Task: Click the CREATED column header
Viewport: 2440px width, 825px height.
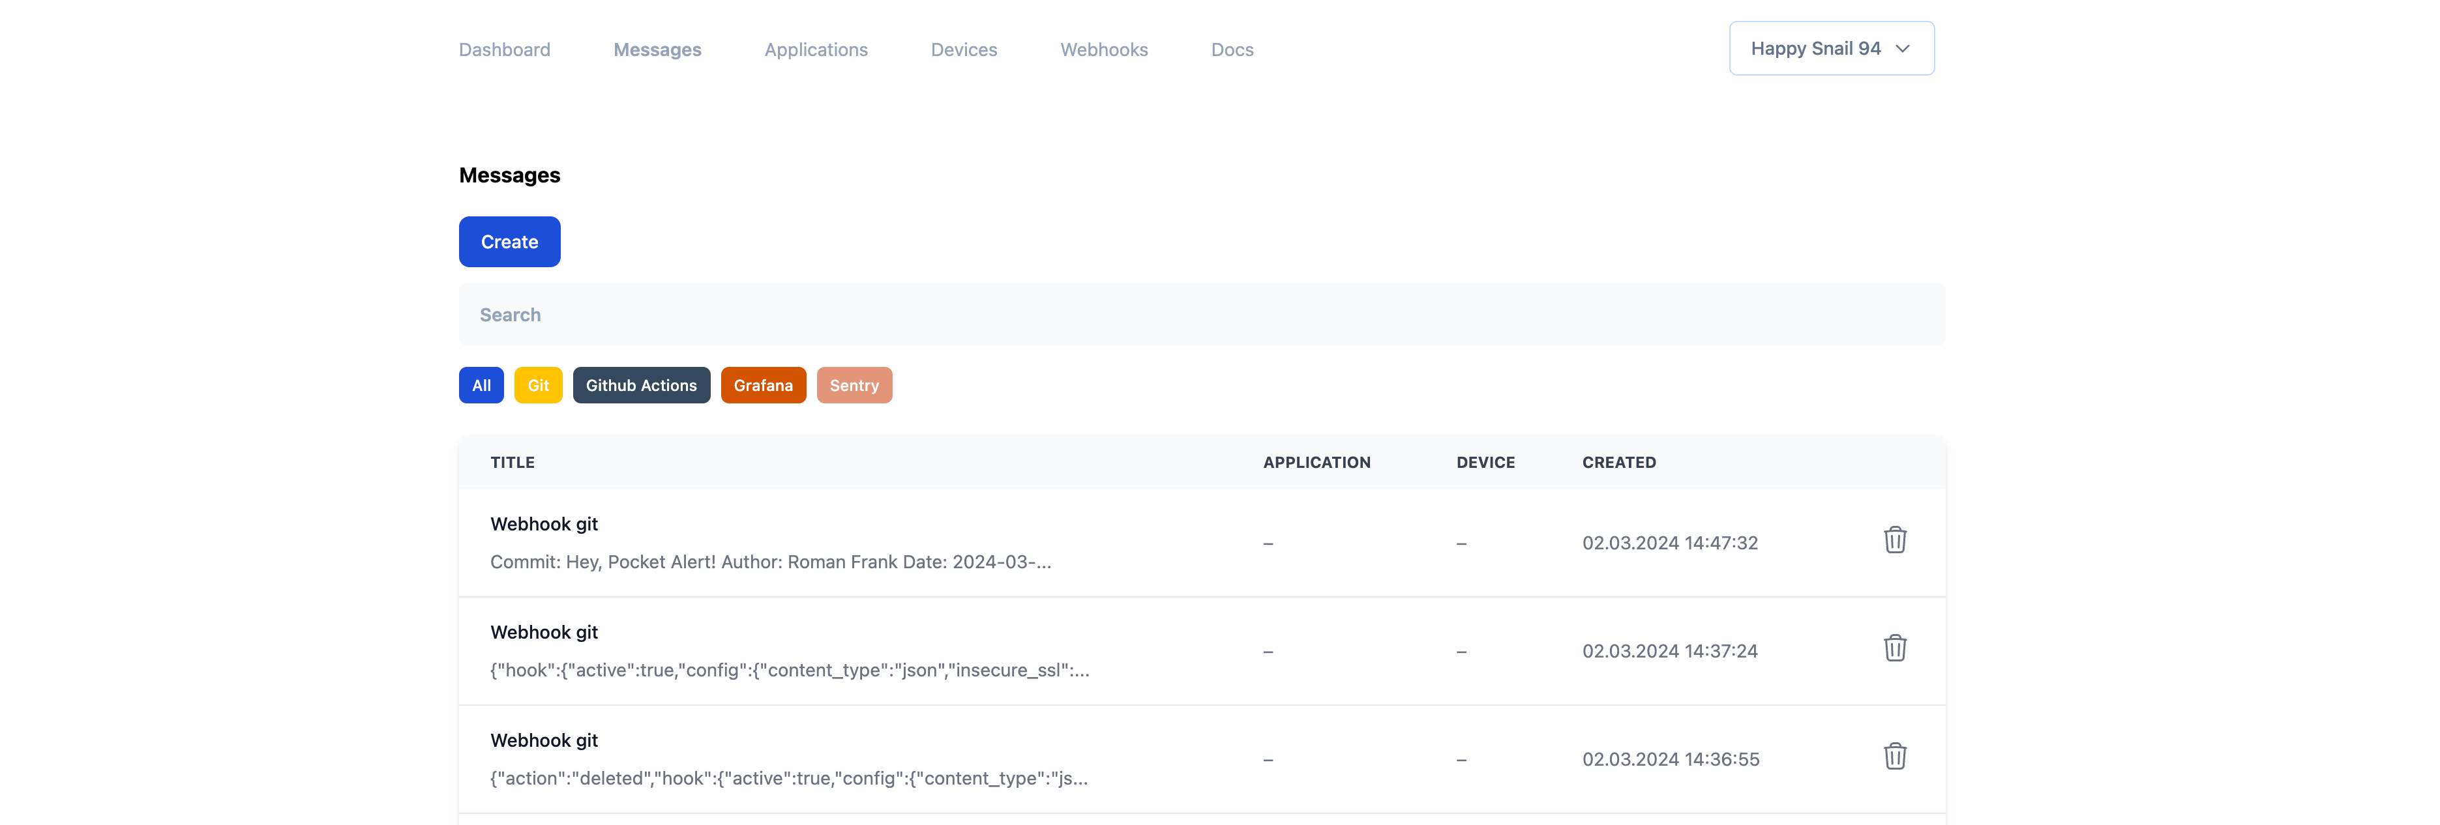Action: (1619, 463)
